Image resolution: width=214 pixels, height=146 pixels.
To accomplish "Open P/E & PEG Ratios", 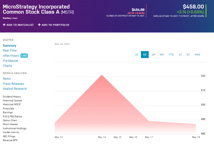I will click(x=12, y=116).
